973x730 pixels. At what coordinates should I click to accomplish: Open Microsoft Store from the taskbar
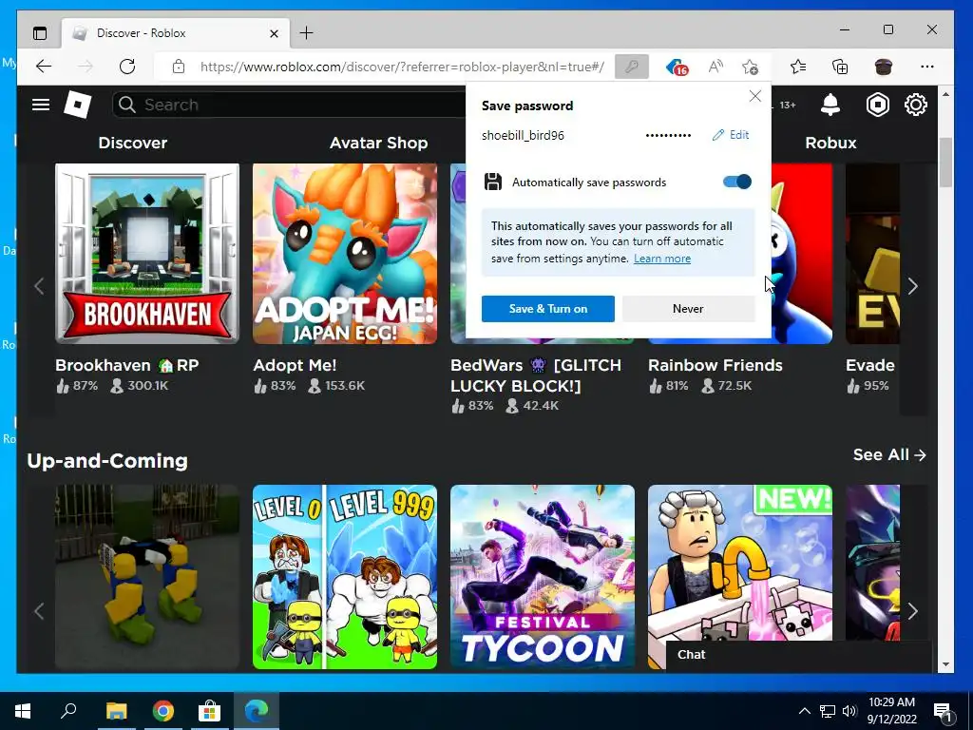[x=210, y=711]
